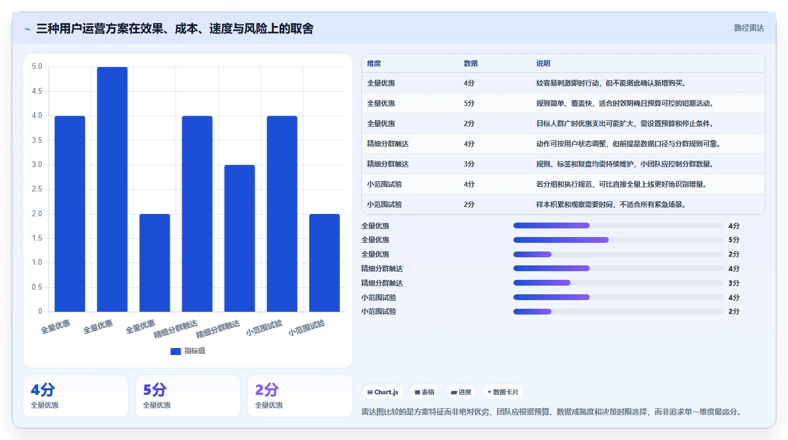Click the tallest 全量优惠 bar reaching 5.0
This screenshot has height=440, width=788.
(112, 190)
